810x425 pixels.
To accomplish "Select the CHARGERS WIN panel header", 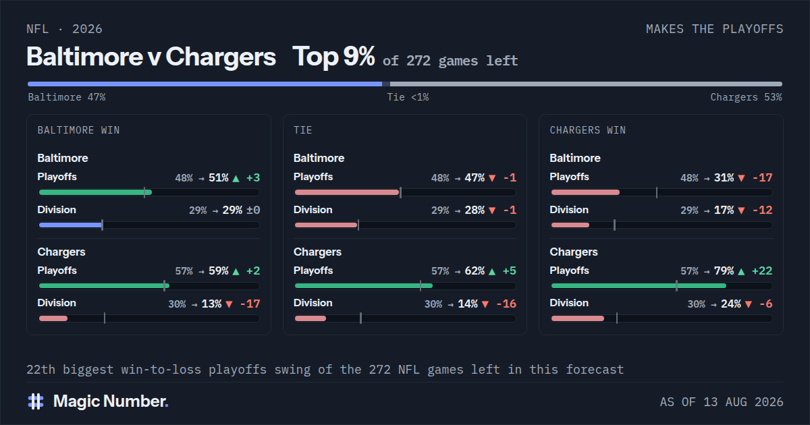I will tap(588, 130).
